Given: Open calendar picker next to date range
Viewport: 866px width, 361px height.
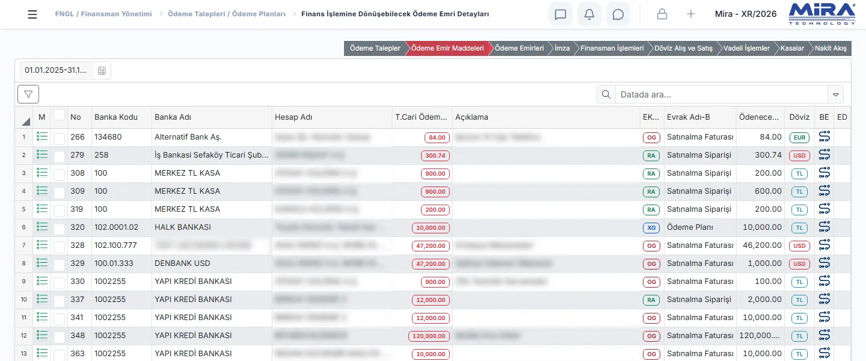Looking at the screenshot, I should (102, 70).
